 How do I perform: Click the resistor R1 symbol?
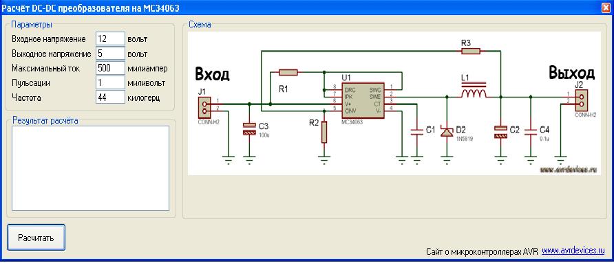pos(288,72)
